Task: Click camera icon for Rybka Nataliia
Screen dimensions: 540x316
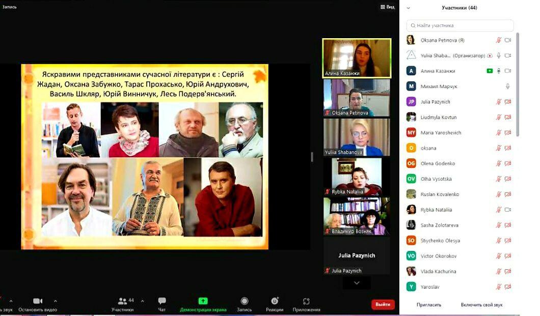Action: pos(507,210)
